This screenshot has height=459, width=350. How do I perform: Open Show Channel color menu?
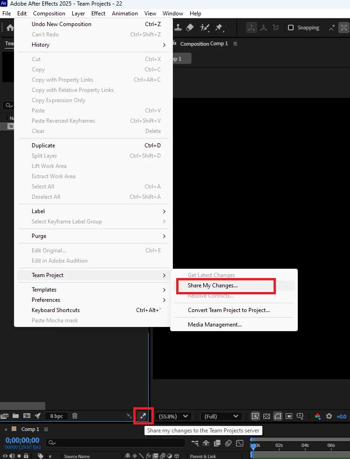coord(317,416)
